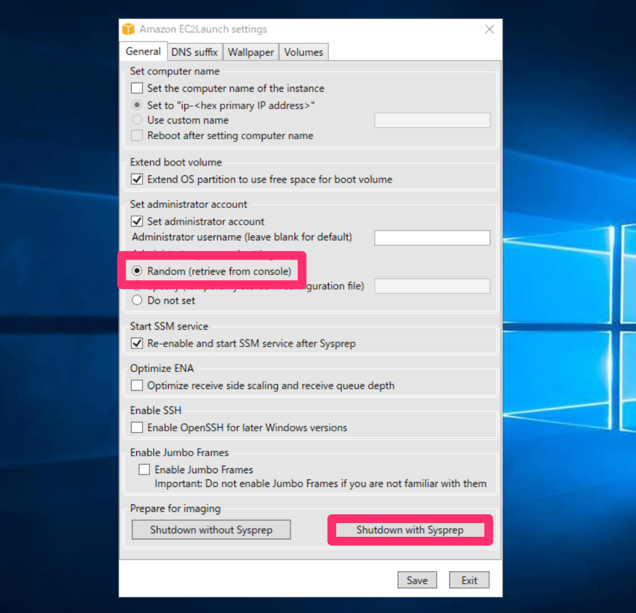This screenshot has width=636, height=613.
Task: Switch to the Volumes tab
Action: (303, 52)
